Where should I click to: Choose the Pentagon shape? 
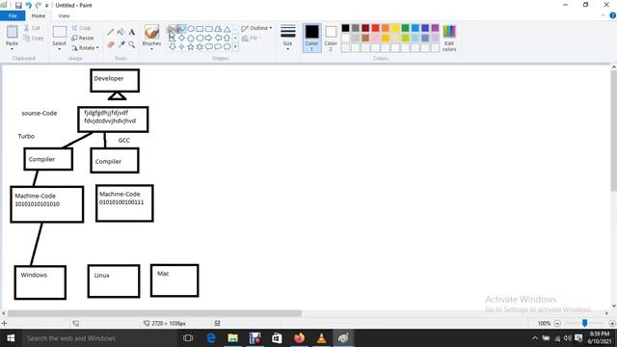pyautogui.click(x=191, y=38)
